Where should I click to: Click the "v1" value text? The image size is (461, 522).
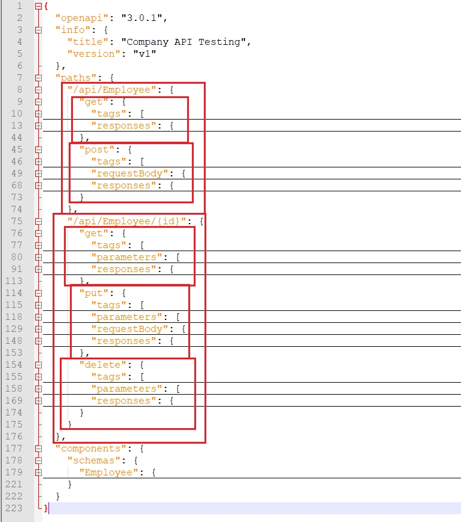pyautogui.click(x=145, y=54)
